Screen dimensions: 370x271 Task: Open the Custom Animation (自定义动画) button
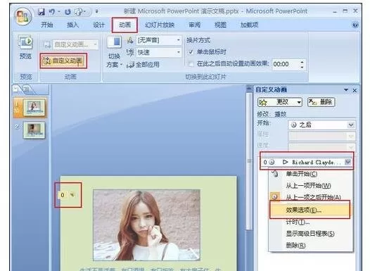tap(63, 61)
